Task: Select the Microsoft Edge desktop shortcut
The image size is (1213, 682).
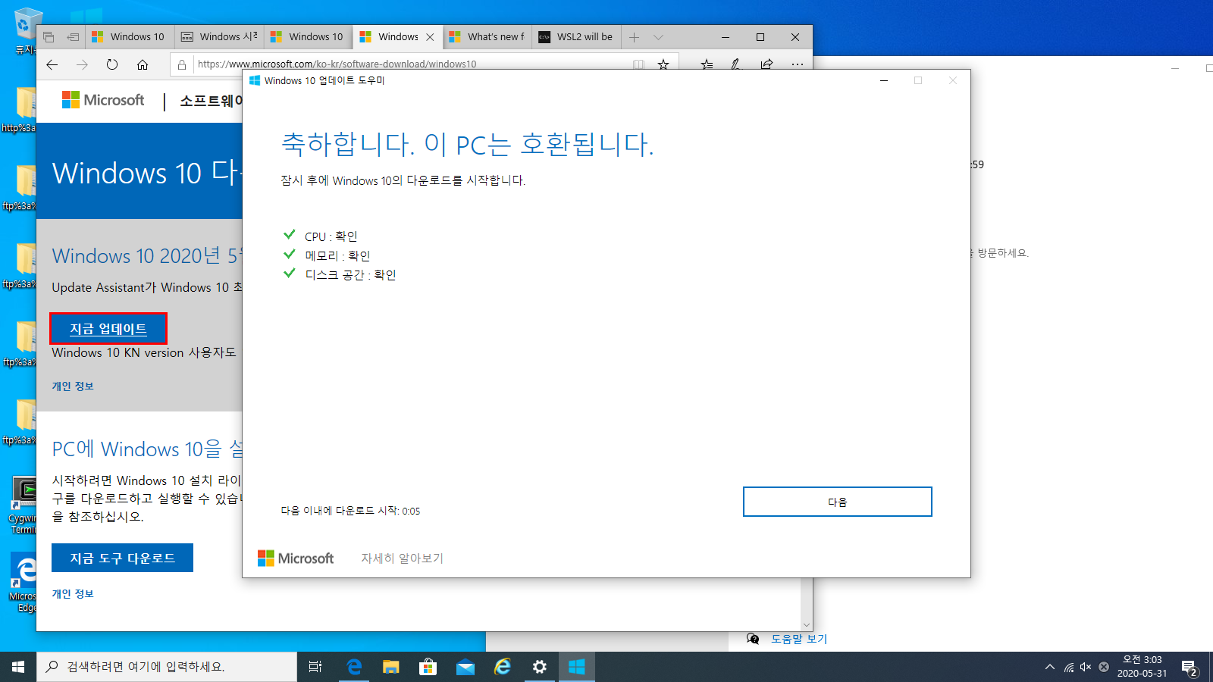Action: click(24, 582)
